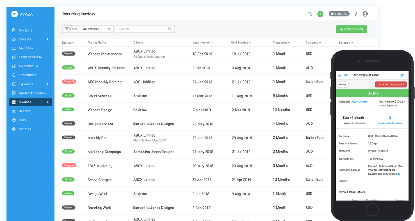The height and width of the screenshot is (221, 415).
Task: Open Reports in the sidebar
Action: pos(24,111)
